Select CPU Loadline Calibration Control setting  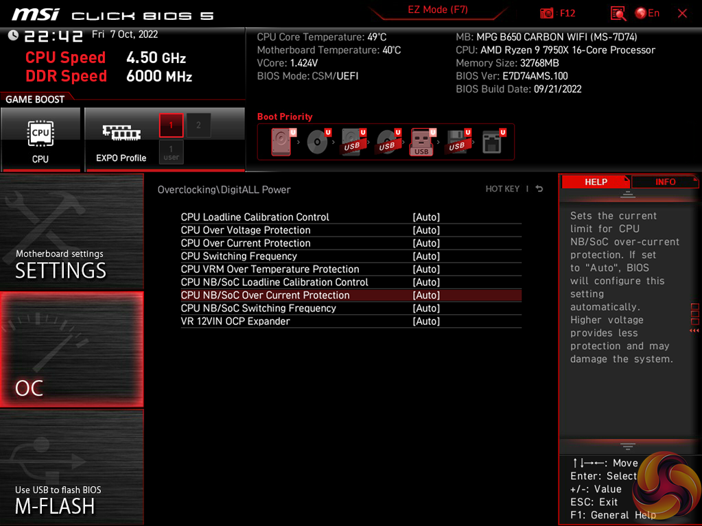(x=255, y=217)
